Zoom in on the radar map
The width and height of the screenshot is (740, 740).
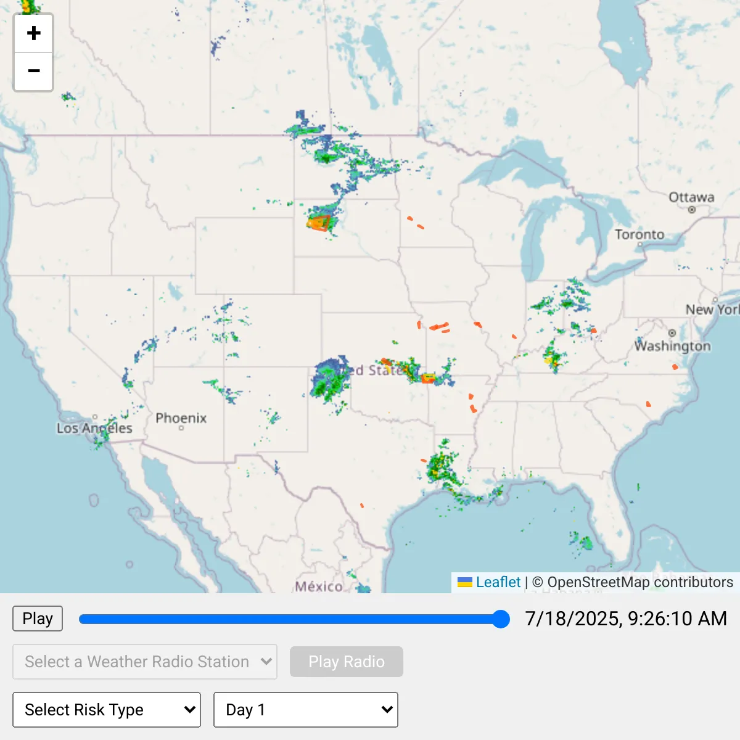tap(34, 33)
